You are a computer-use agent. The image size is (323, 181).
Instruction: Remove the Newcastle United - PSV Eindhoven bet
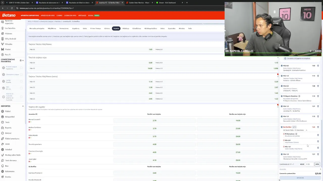click(x=318, y=116)
